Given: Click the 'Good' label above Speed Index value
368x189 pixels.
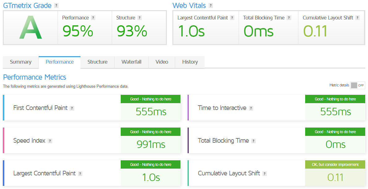Looking at the screenshot, I should (151, 132).
